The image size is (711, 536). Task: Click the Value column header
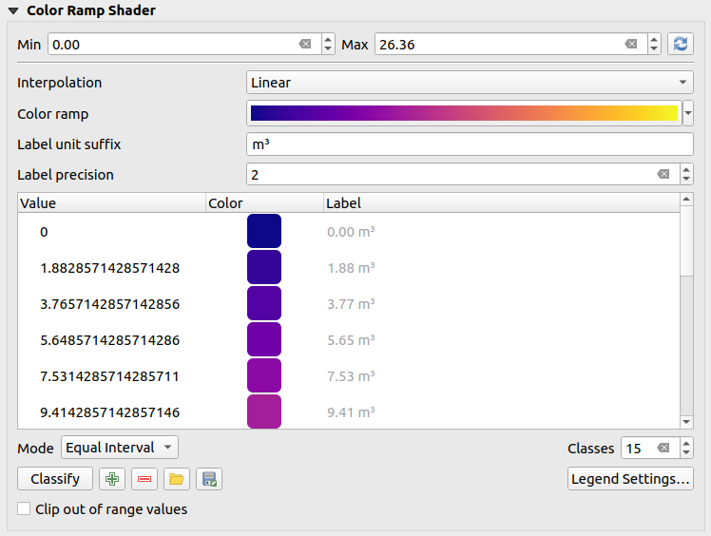111,203
